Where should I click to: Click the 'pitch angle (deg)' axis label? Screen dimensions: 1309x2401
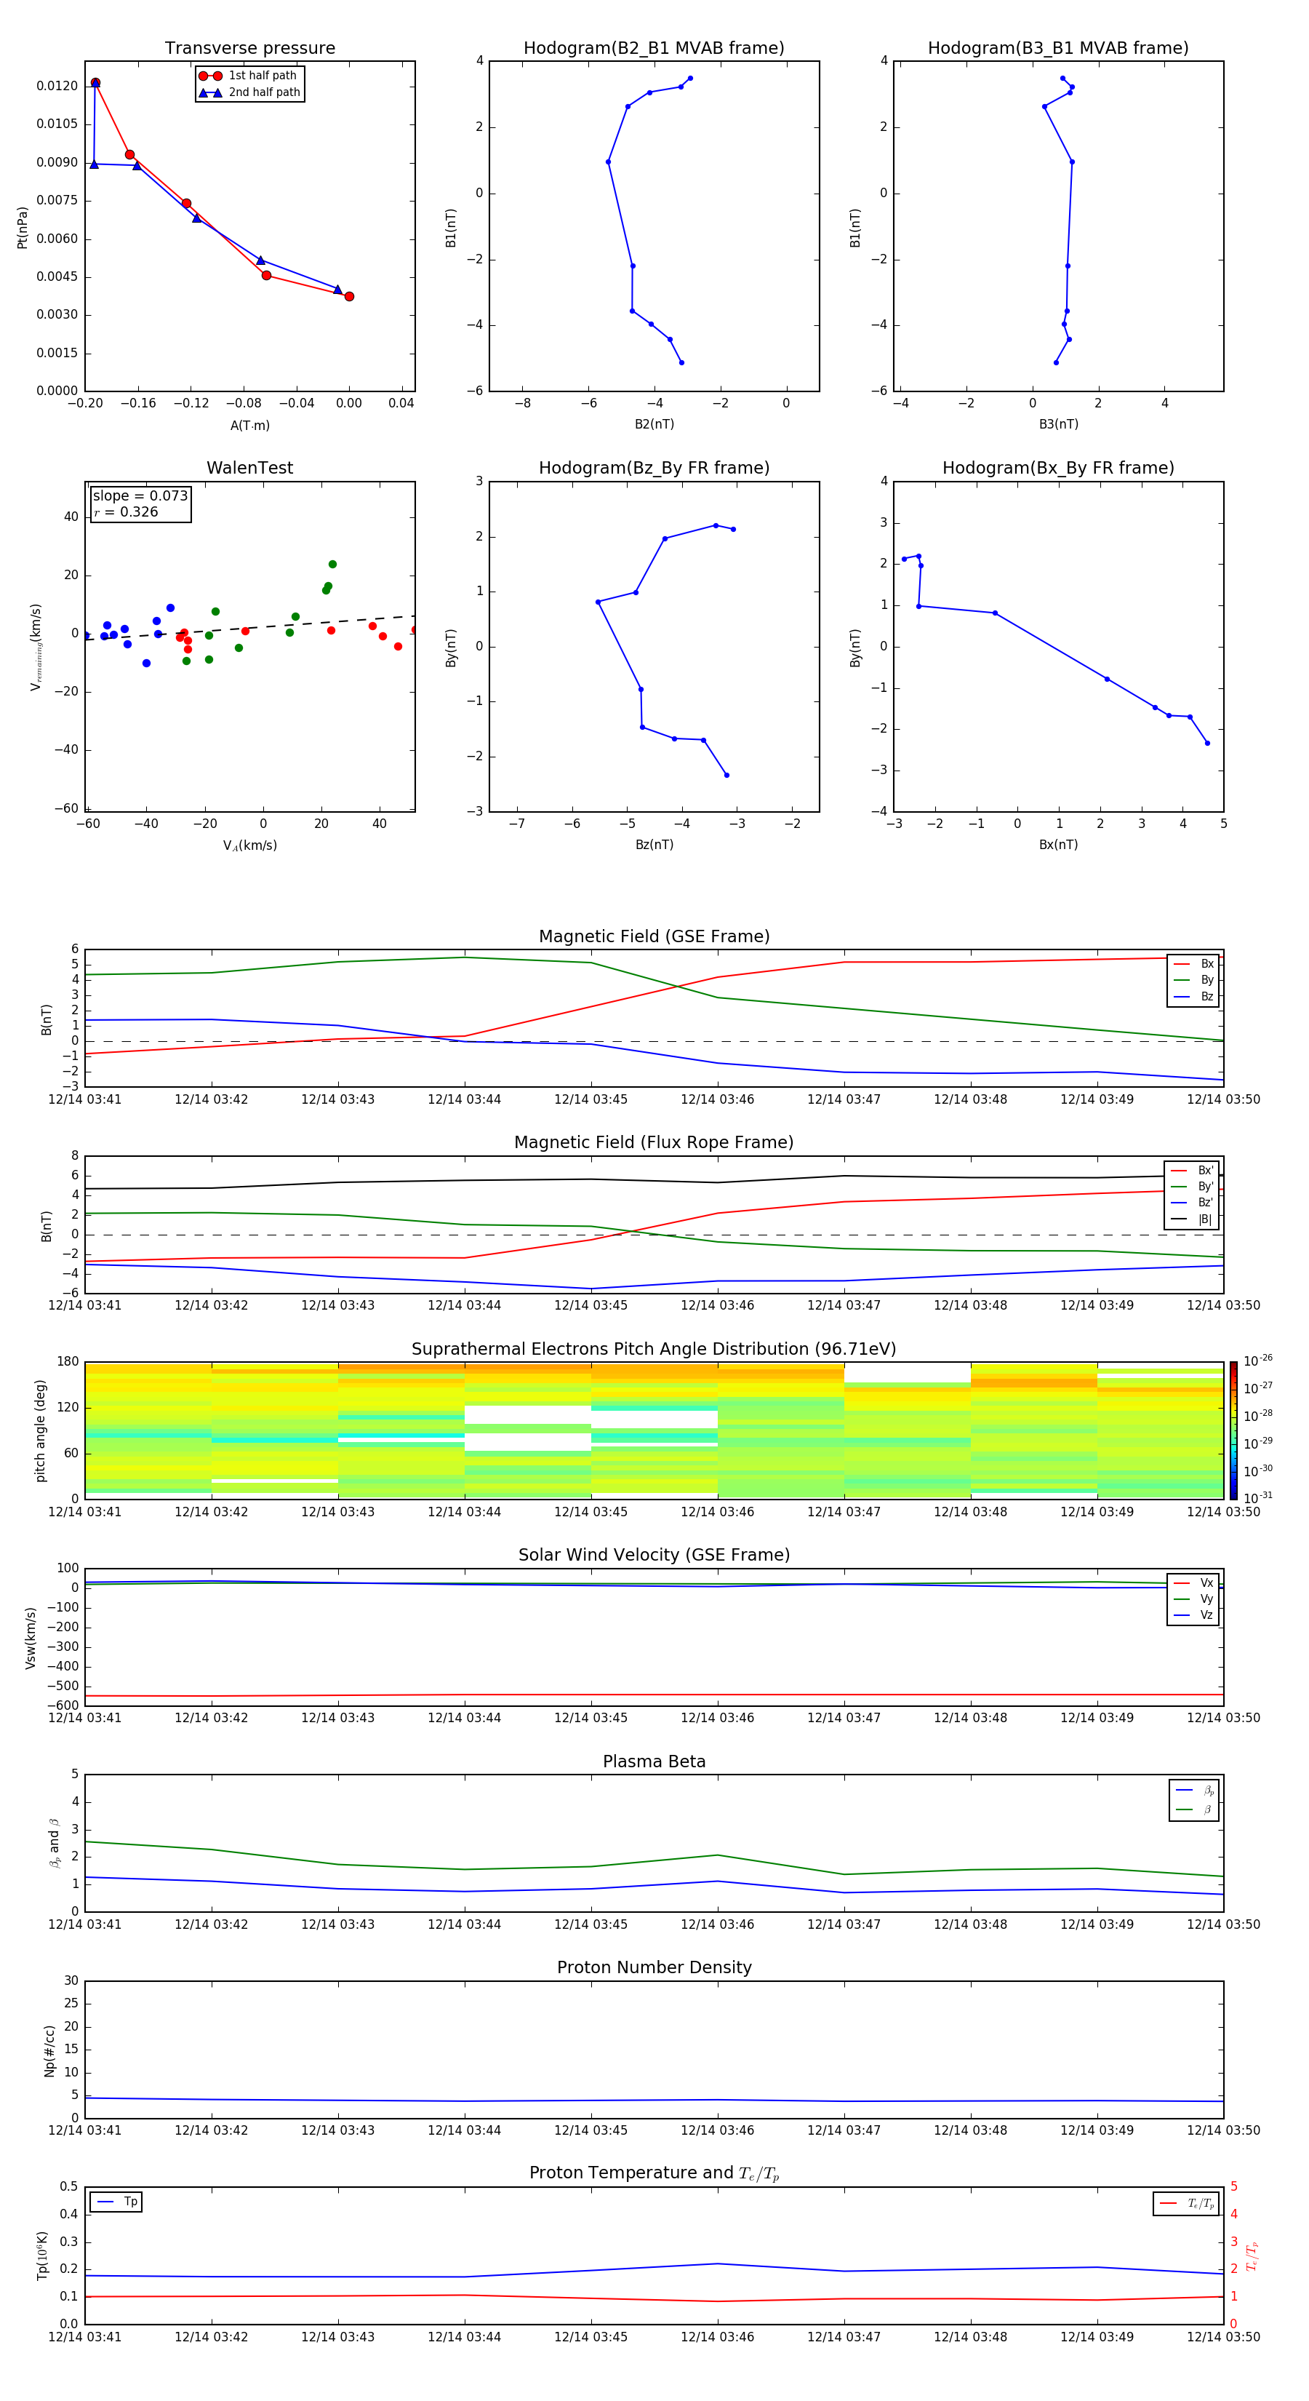40,1430
